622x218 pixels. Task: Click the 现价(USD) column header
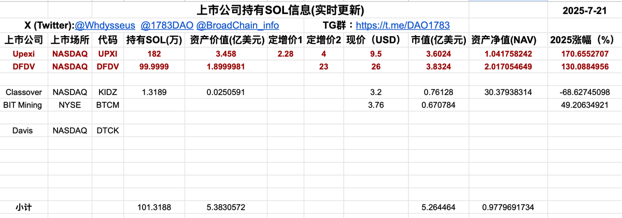[x=375, y=40]
